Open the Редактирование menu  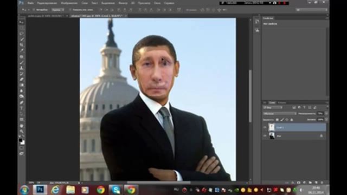pos(47,3)
